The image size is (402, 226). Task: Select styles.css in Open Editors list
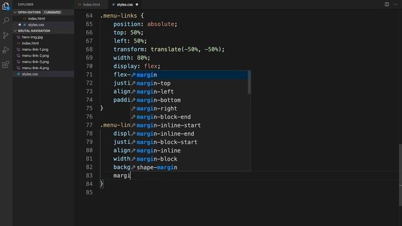coord(43,24)
